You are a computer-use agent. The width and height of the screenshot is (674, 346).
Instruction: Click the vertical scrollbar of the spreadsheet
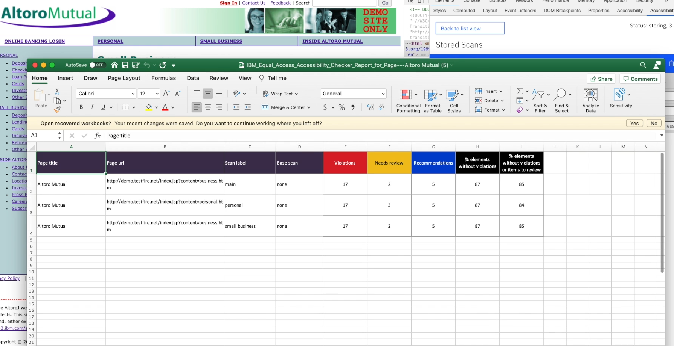coord(662,213)
